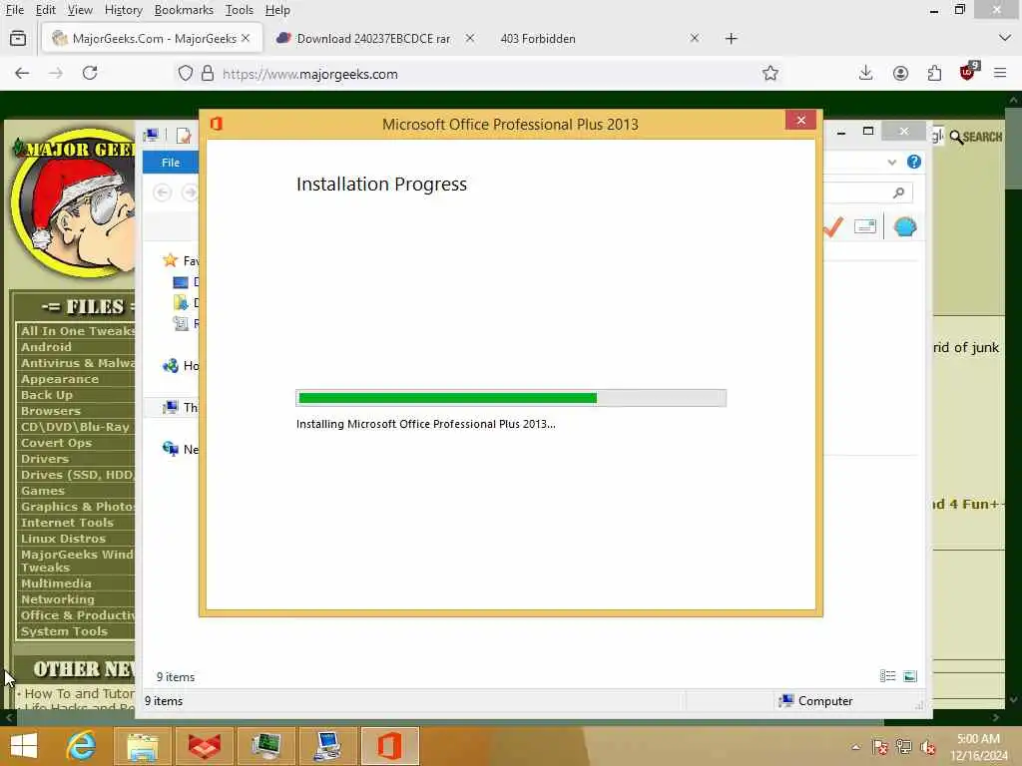Switch to the 403 Forbidden tab

(538, 39)
